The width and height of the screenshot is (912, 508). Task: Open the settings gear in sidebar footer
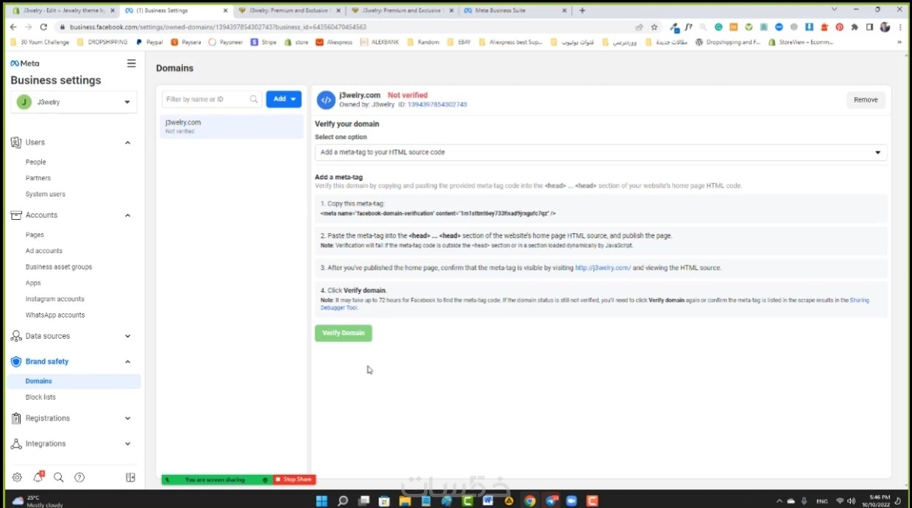tap(17, 477)
